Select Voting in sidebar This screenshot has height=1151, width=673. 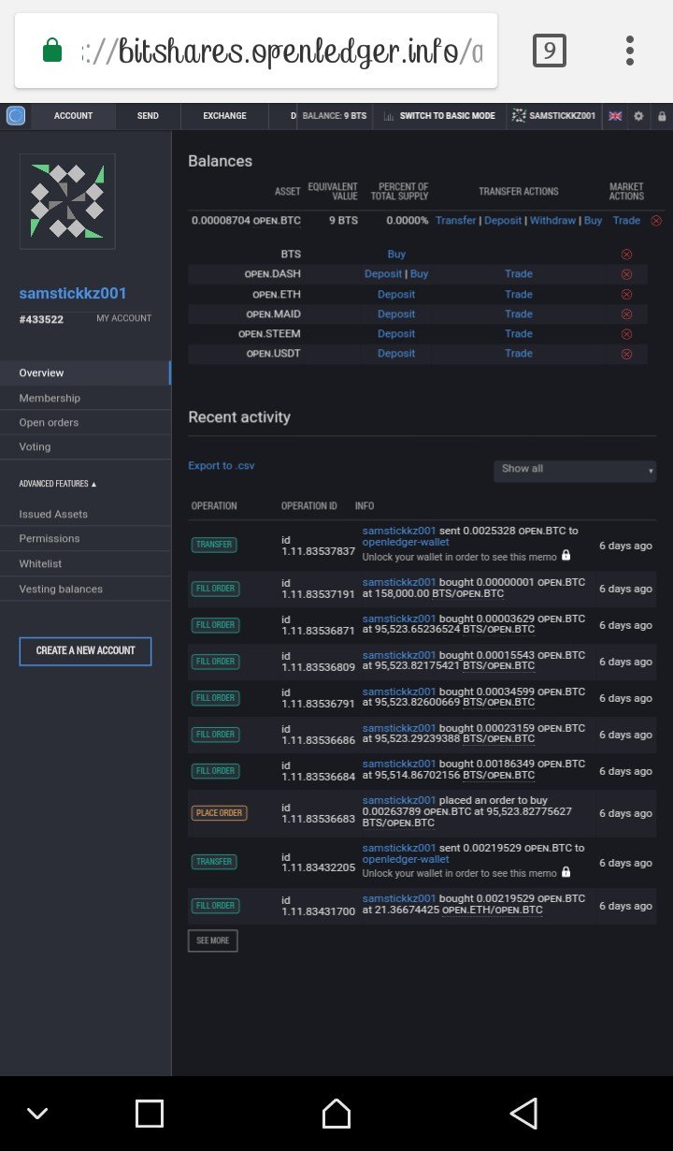click(85, 446)
